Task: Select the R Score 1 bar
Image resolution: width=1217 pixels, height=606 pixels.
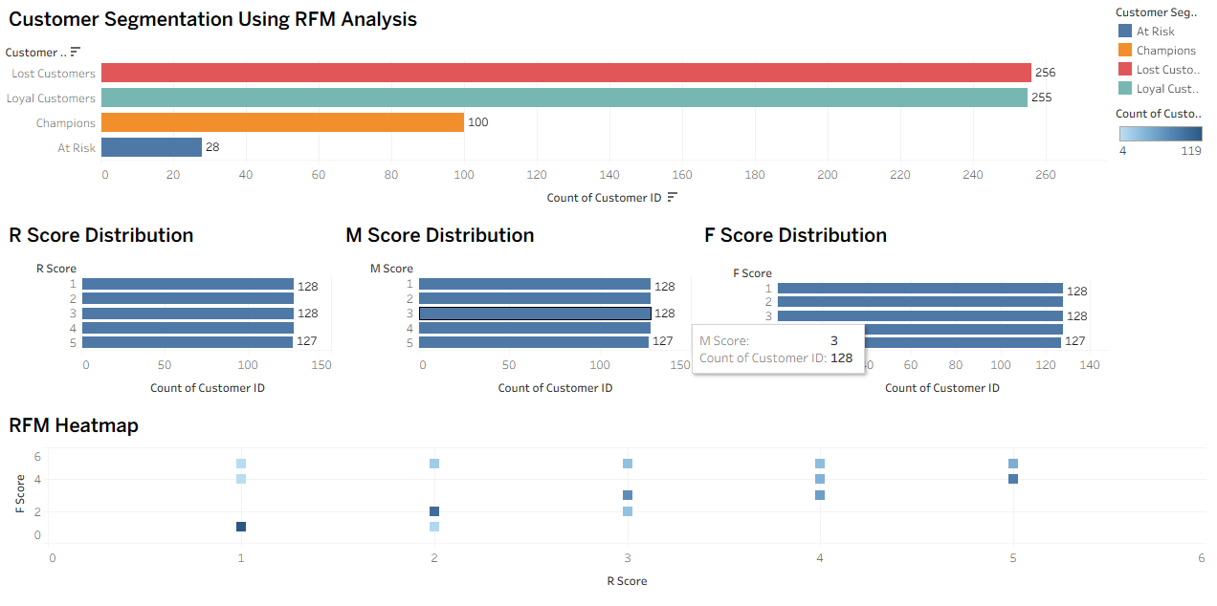Action: 187,285
